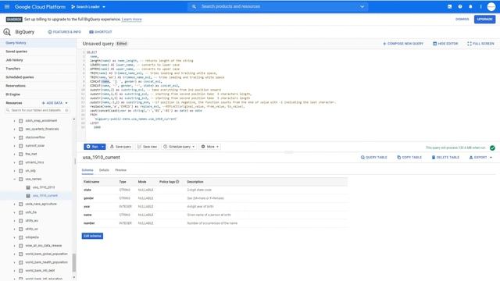Focus the tables and datasets search field

(x=37, y=110)
